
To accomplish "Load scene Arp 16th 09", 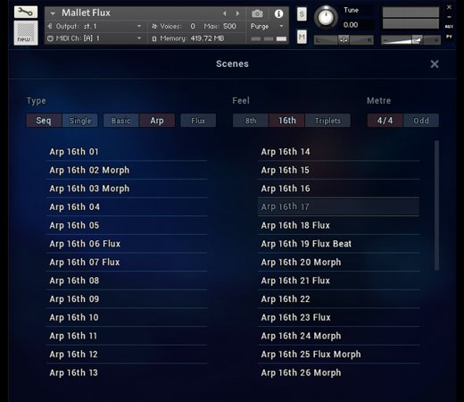I will [x=127, y=299].
